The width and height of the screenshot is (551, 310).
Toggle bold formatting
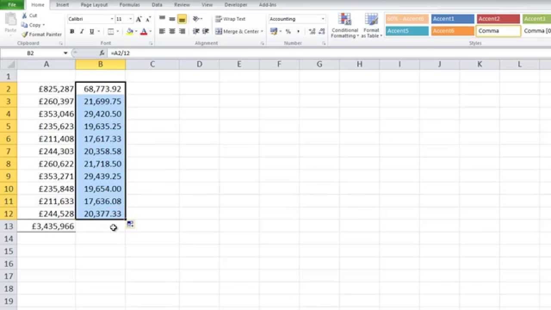pos(72,31)
